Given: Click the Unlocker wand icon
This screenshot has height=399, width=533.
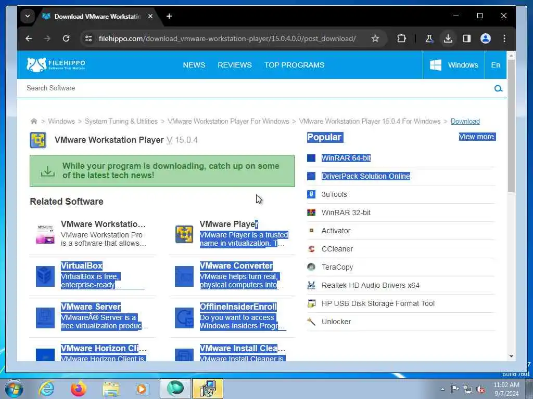Looking at the screenshot, I should tap(311, 321).
